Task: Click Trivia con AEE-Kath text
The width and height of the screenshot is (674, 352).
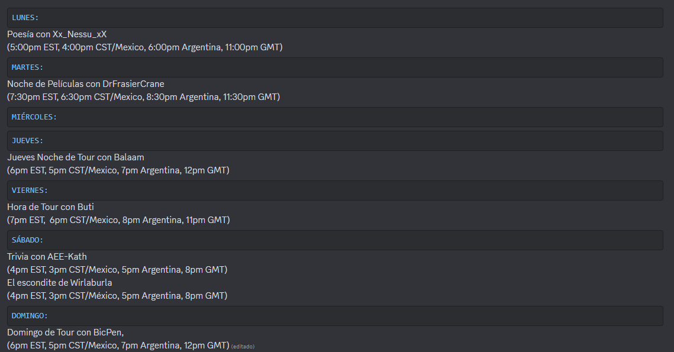Action: [x=47, y=257]
